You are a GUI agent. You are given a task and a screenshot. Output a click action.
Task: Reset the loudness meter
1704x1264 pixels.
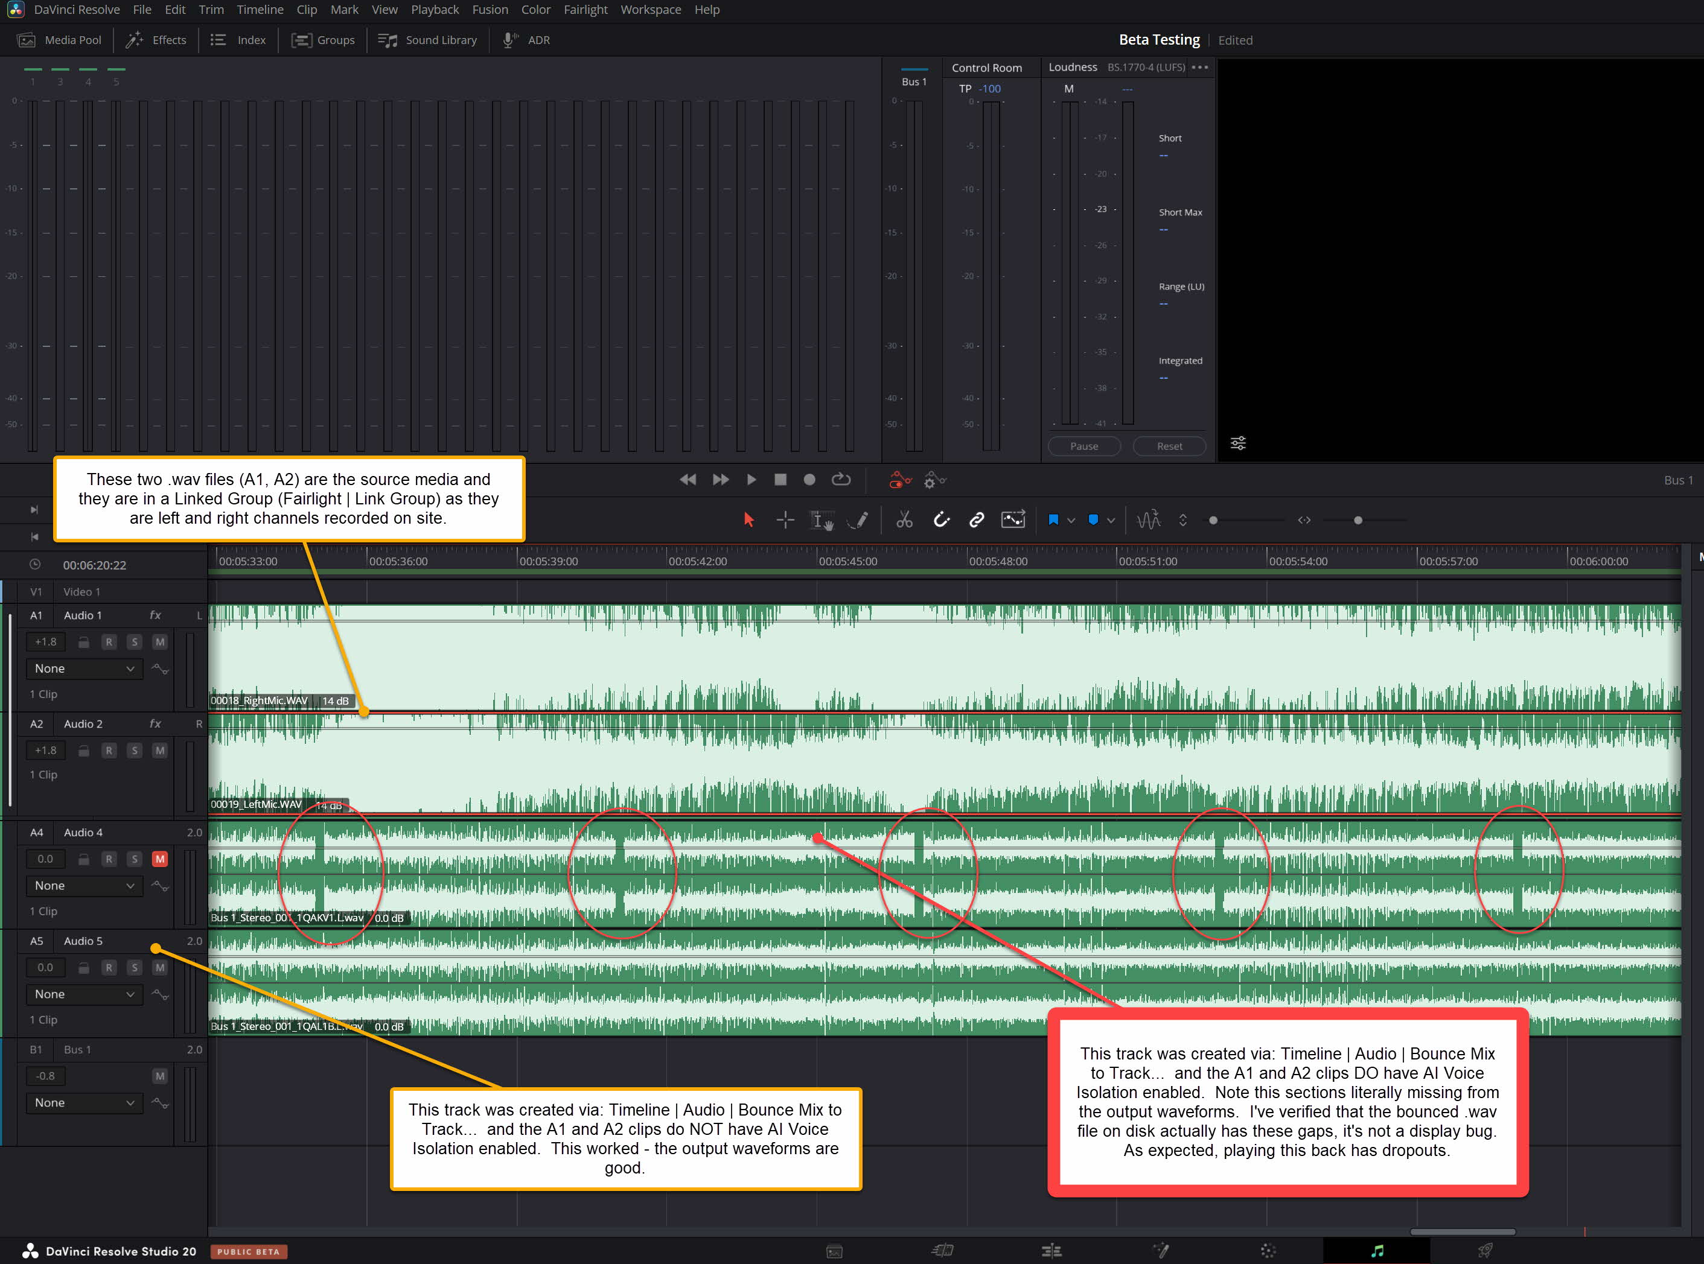pos(1169,446)
